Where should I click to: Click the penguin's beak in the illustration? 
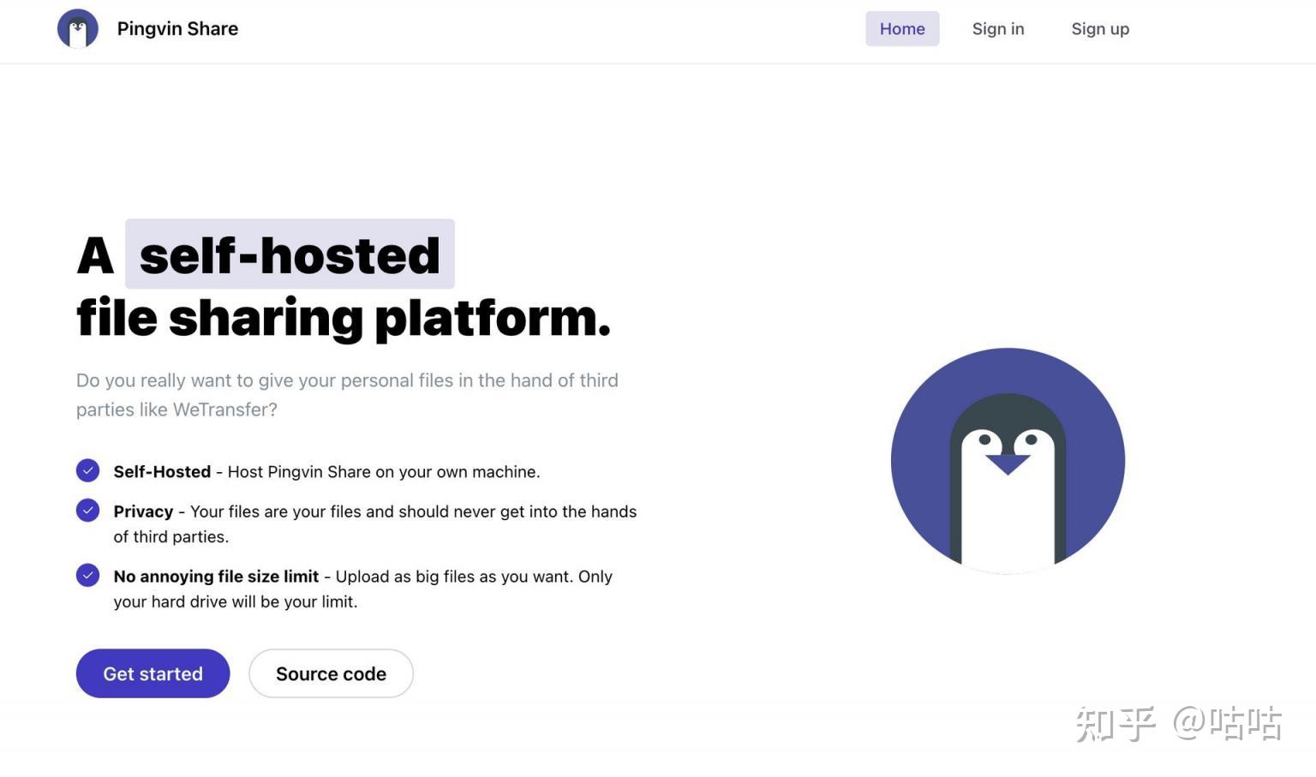click(1008, 463)
